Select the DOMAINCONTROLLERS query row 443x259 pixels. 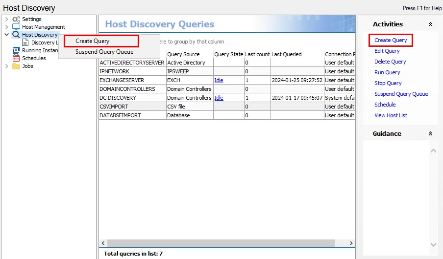pyautogui.click(x=227, y=89)
